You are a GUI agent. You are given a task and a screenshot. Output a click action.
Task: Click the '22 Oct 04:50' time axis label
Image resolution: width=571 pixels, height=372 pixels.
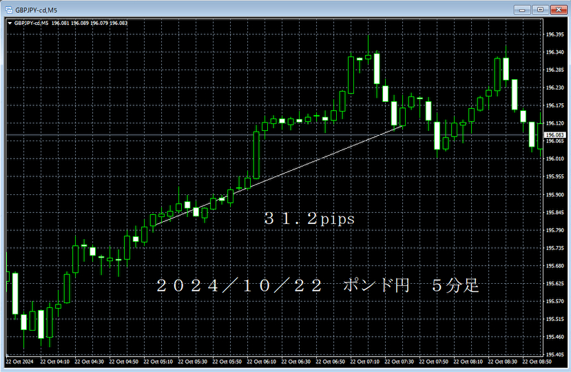[123, 362]
